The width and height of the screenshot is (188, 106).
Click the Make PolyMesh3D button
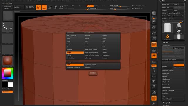coord(176,13)
